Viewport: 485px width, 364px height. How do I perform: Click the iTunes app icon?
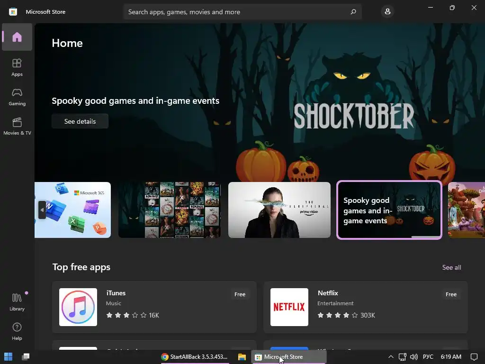78,307
